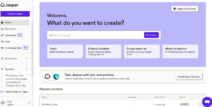Click the CH user avatar
This screenshot has height=107, width=212.
(x=3, y=103)
